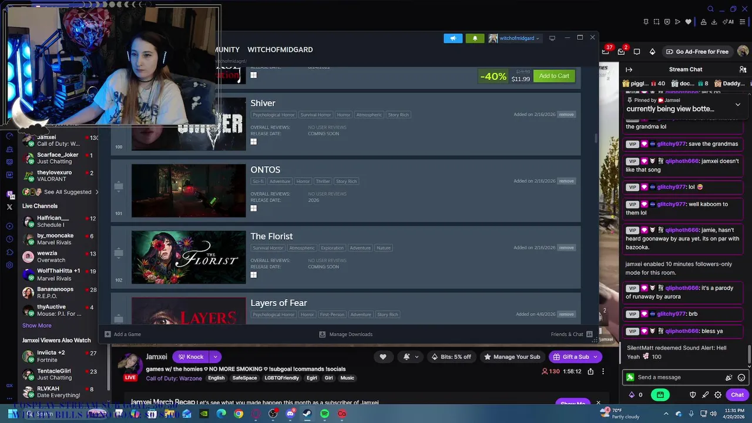This screenshot has width=752, height=423.
Task: Click Show More live channels
Action: [36, 325]
